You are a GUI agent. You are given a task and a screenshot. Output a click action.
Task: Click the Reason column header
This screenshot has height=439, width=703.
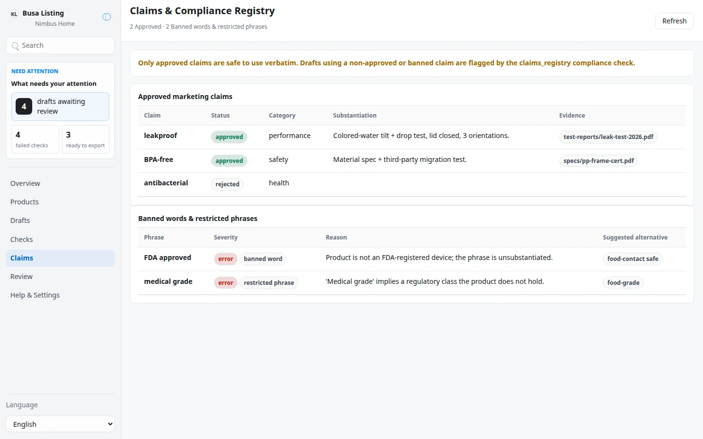click(336, 238)
